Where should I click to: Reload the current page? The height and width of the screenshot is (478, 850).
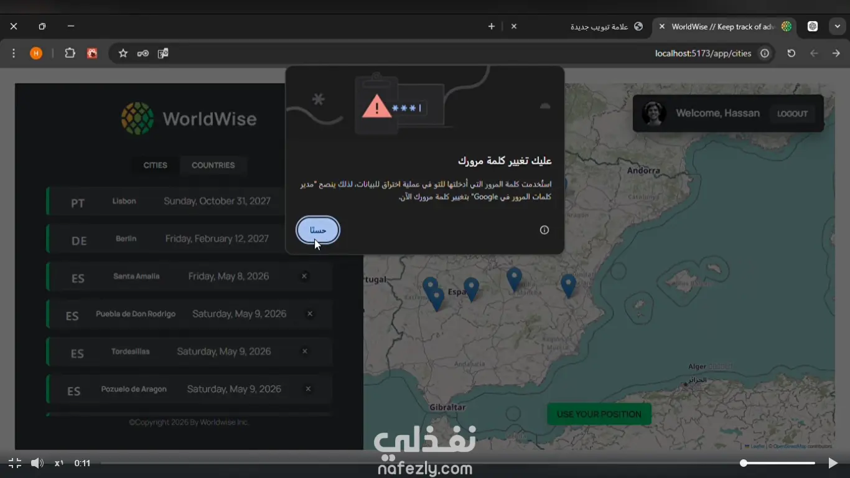click(792, 54)
